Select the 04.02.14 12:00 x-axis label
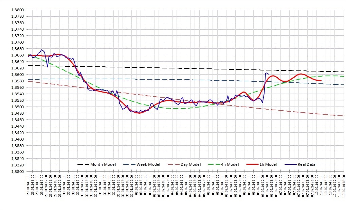346x210 pixels. 190,185
